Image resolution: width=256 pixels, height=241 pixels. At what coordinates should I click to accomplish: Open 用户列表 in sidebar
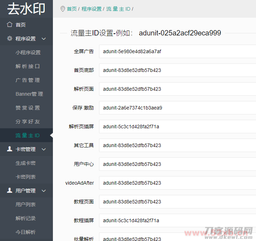pyautogui.click(x=26, y=204)
